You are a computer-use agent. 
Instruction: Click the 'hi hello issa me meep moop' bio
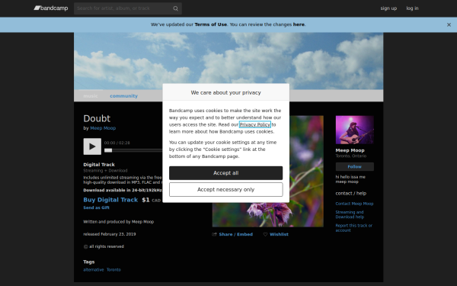[x=350, y=179]
